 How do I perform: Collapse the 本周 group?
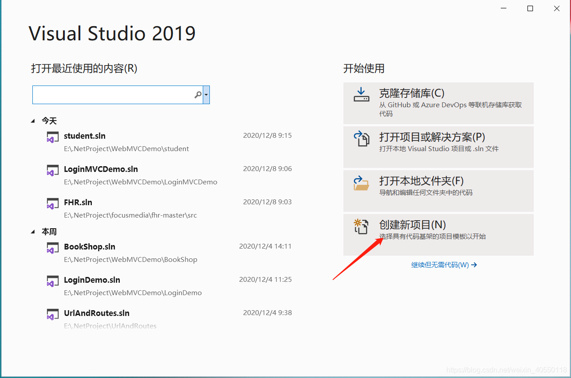[x=33, y=232]
